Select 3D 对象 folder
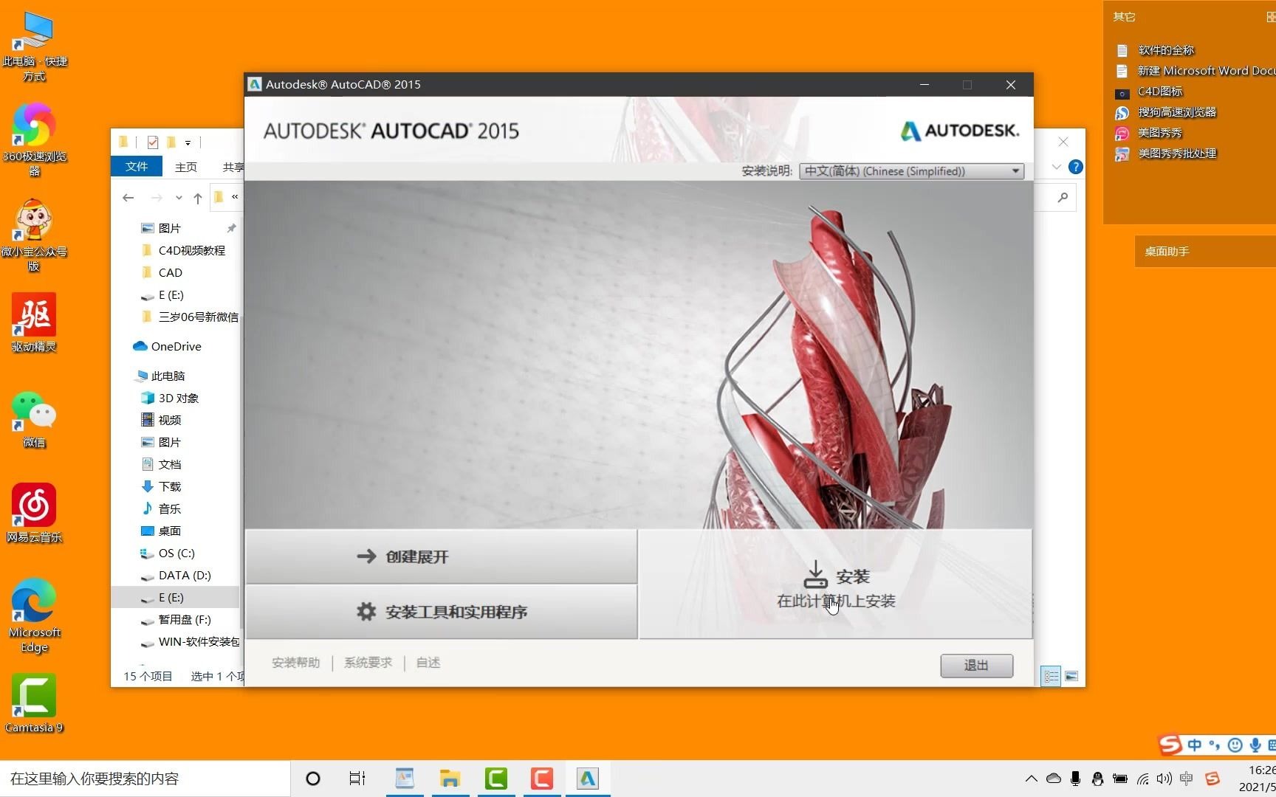1276x797 pixels. (x=178, y=398)
